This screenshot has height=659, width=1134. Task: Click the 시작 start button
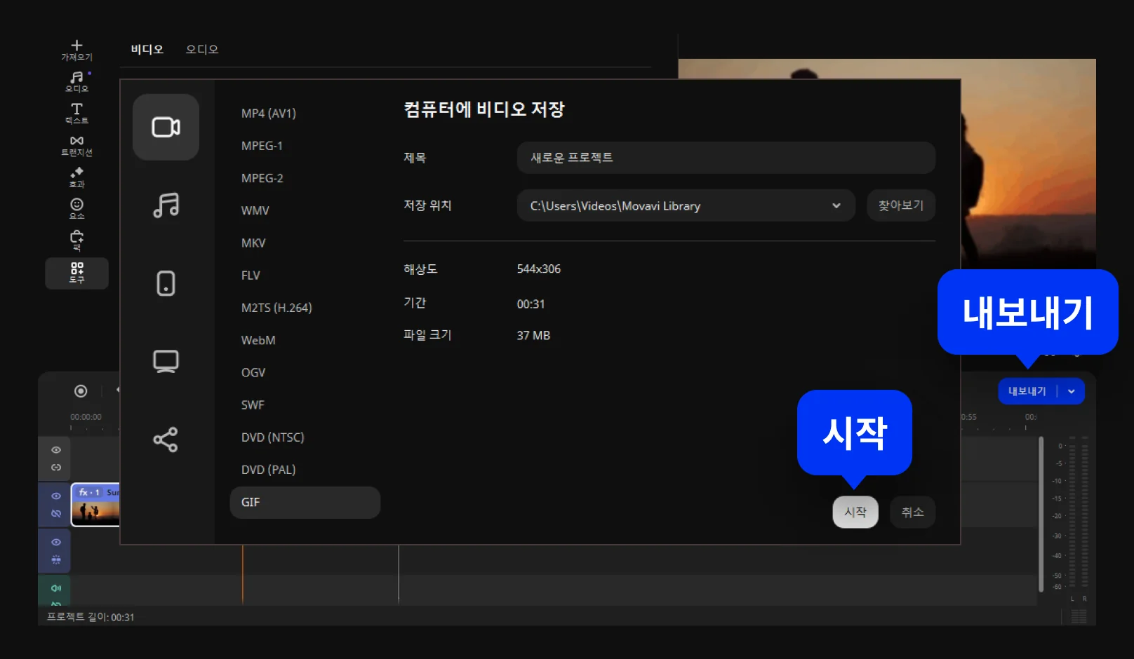tap(855, 512)
